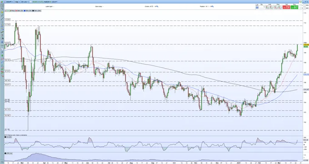Click the Latent gain label
Image resolution: width=309 pixels, height=164 pixels.
pyautogui.click(x=49, y=6)
